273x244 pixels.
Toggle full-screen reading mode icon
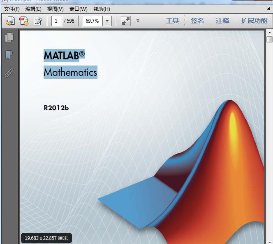(x=126, y=21)
